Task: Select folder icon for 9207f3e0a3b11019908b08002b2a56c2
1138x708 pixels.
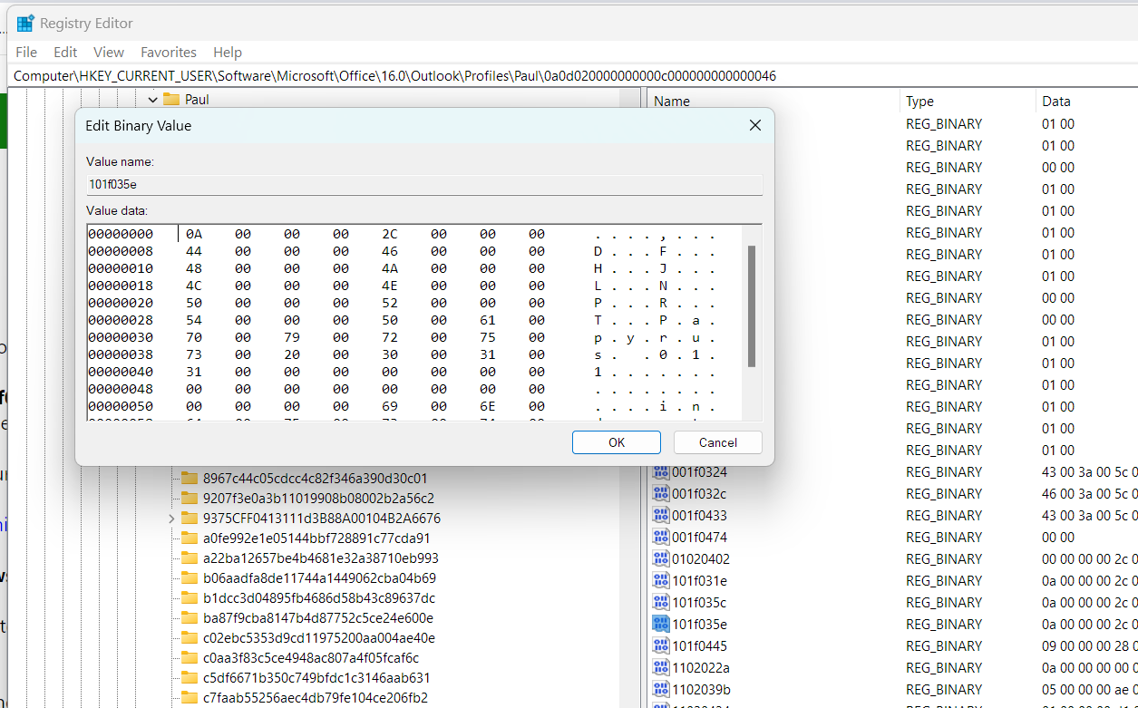Action: tap(190, 498)
